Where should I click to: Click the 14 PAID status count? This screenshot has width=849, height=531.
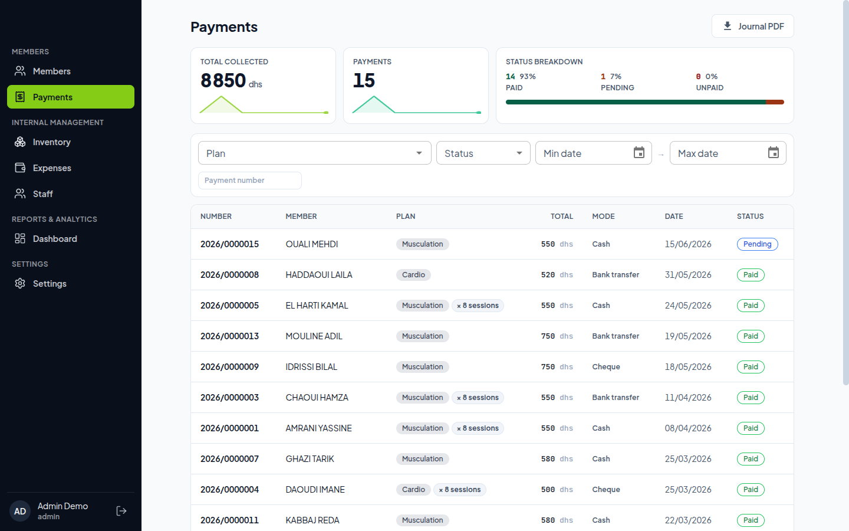click(x=521, y=82)
